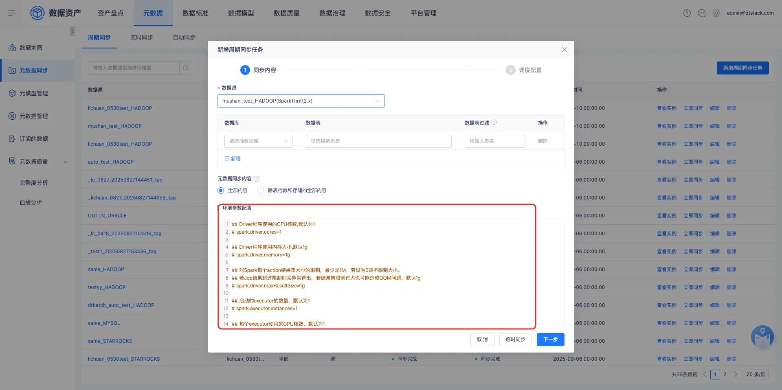Click the 请输入表名 filter input field
This screenshot has width=782, height=390.
(494, 141)
